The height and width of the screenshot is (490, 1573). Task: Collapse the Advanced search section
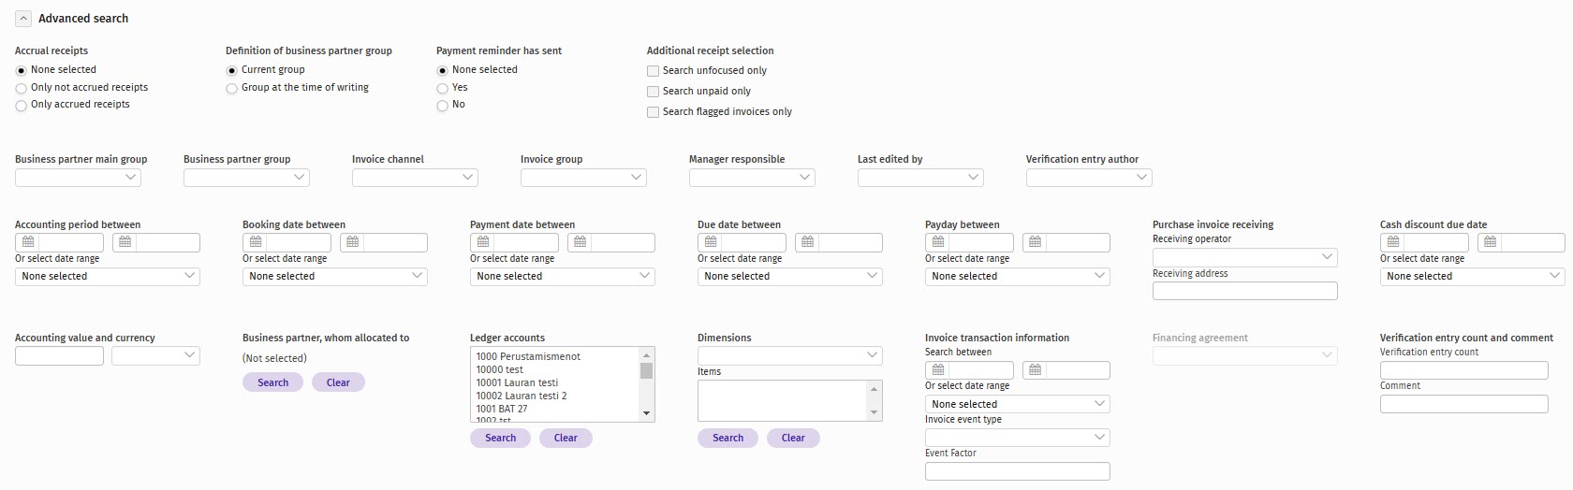23,19
